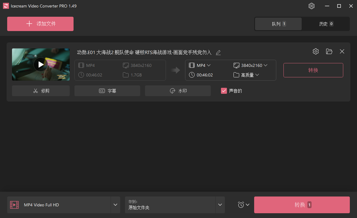This screenshot has width=357, height=218.
Task: Select the 队列 queue tab
Action: pyautogui.click(x=278, y=24)
